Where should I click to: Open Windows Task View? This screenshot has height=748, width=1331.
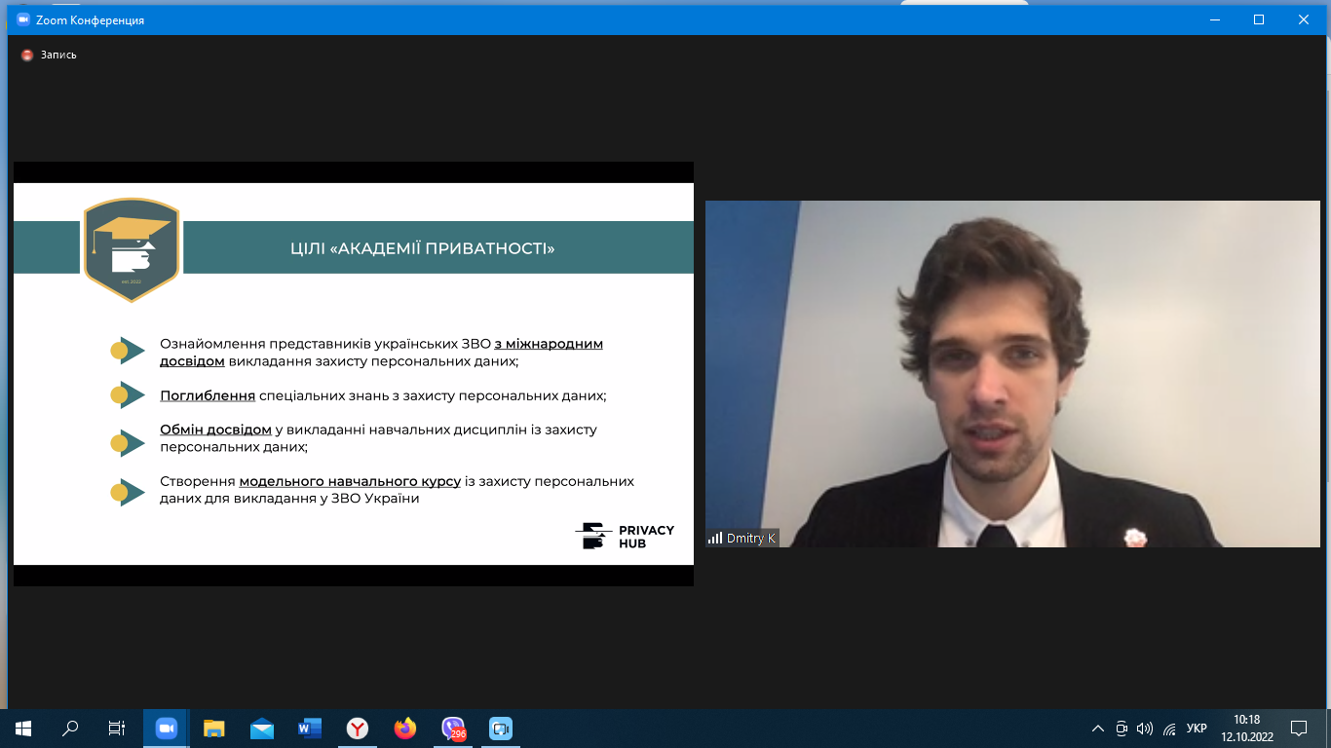point(117,728)
